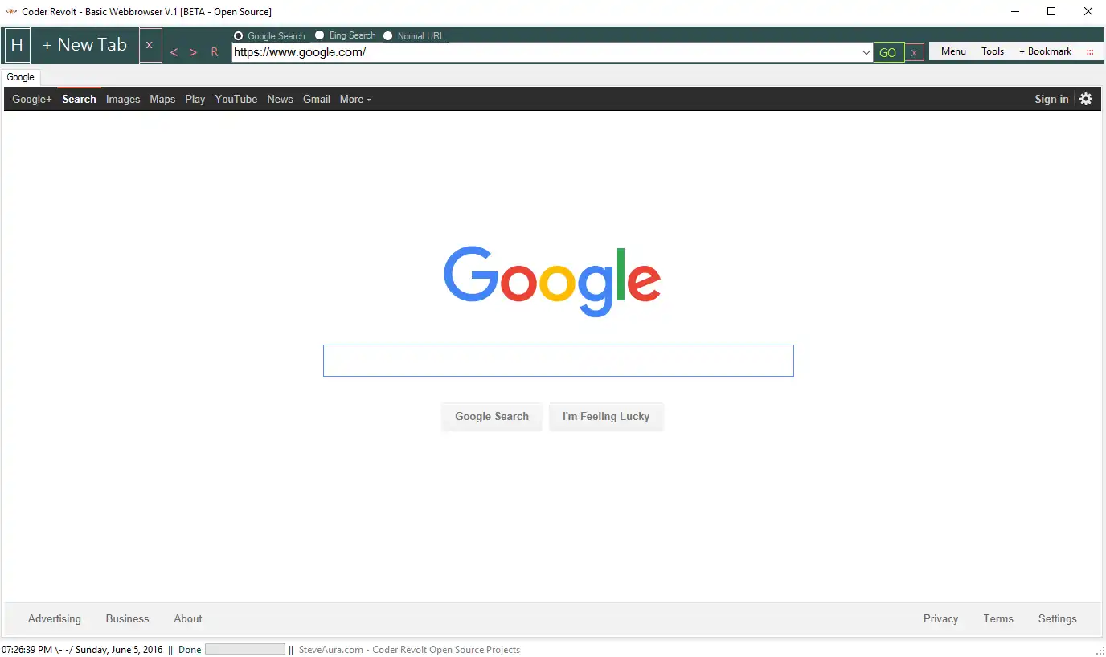Open News in the Google nav bar

[280, 99]
